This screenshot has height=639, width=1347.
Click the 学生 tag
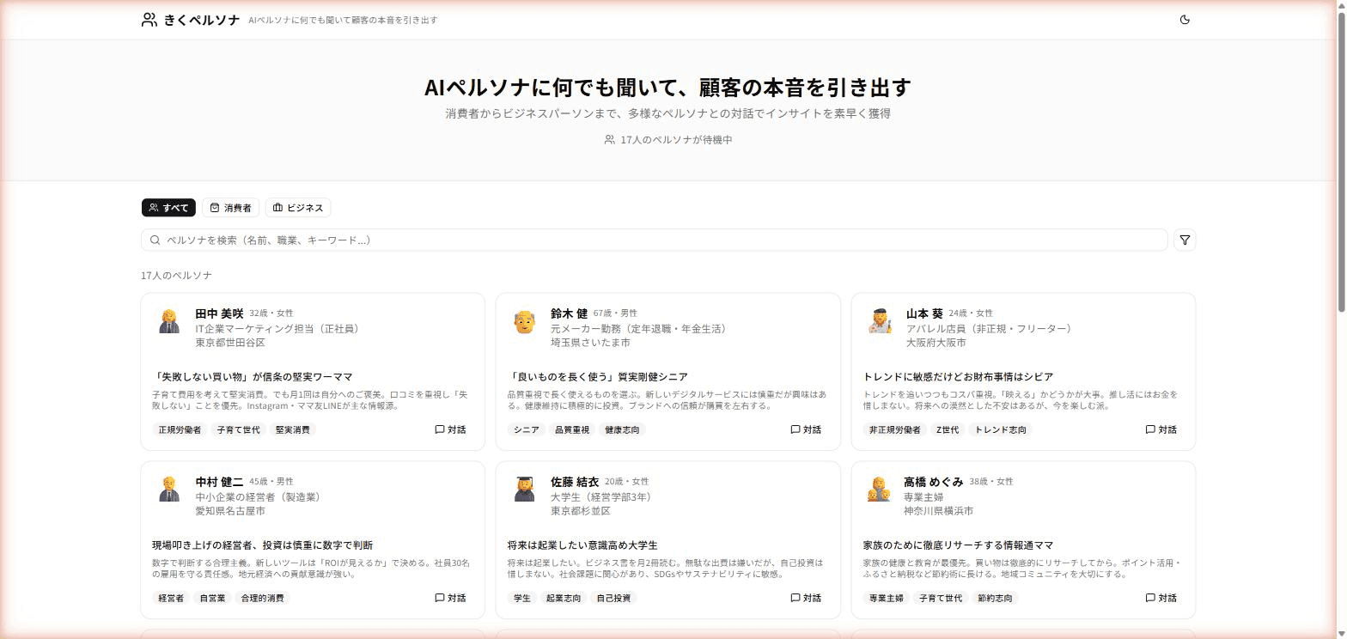(522, 598)
